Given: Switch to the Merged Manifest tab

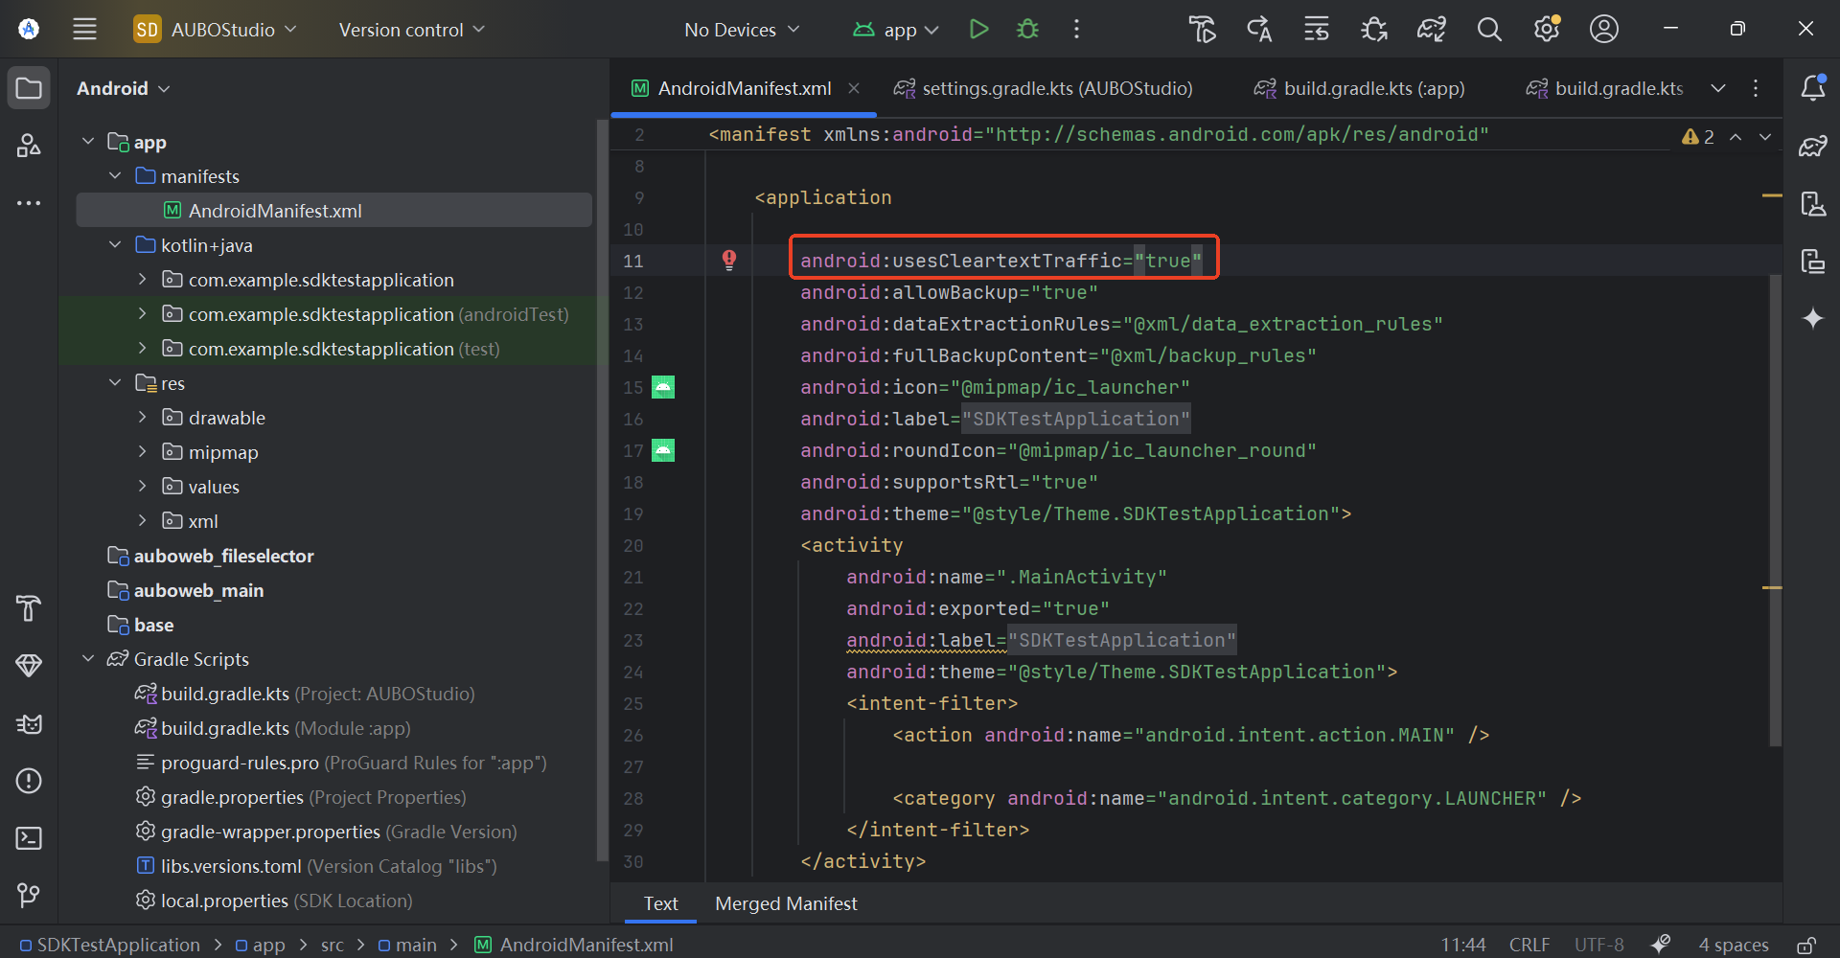Looking at the screenshot, I should [x=785, y=903].
